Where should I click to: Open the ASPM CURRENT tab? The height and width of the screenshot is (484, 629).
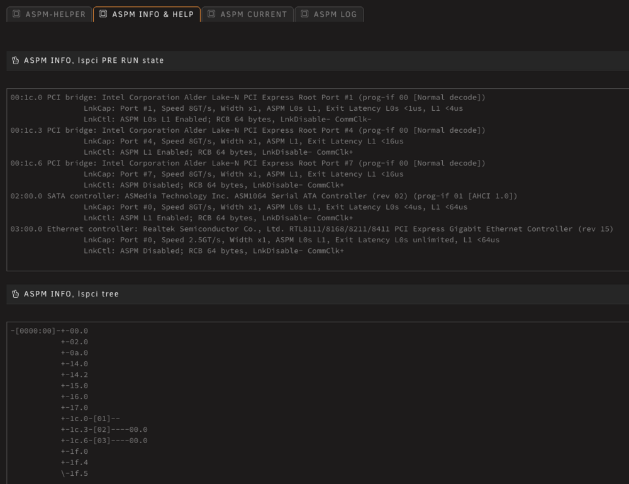tap(247, 14)
